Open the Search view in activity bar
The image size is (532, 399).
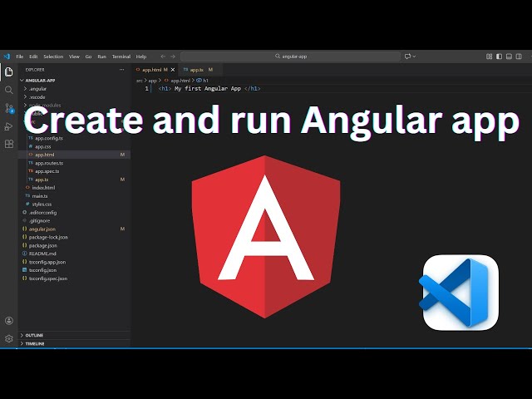9,90
